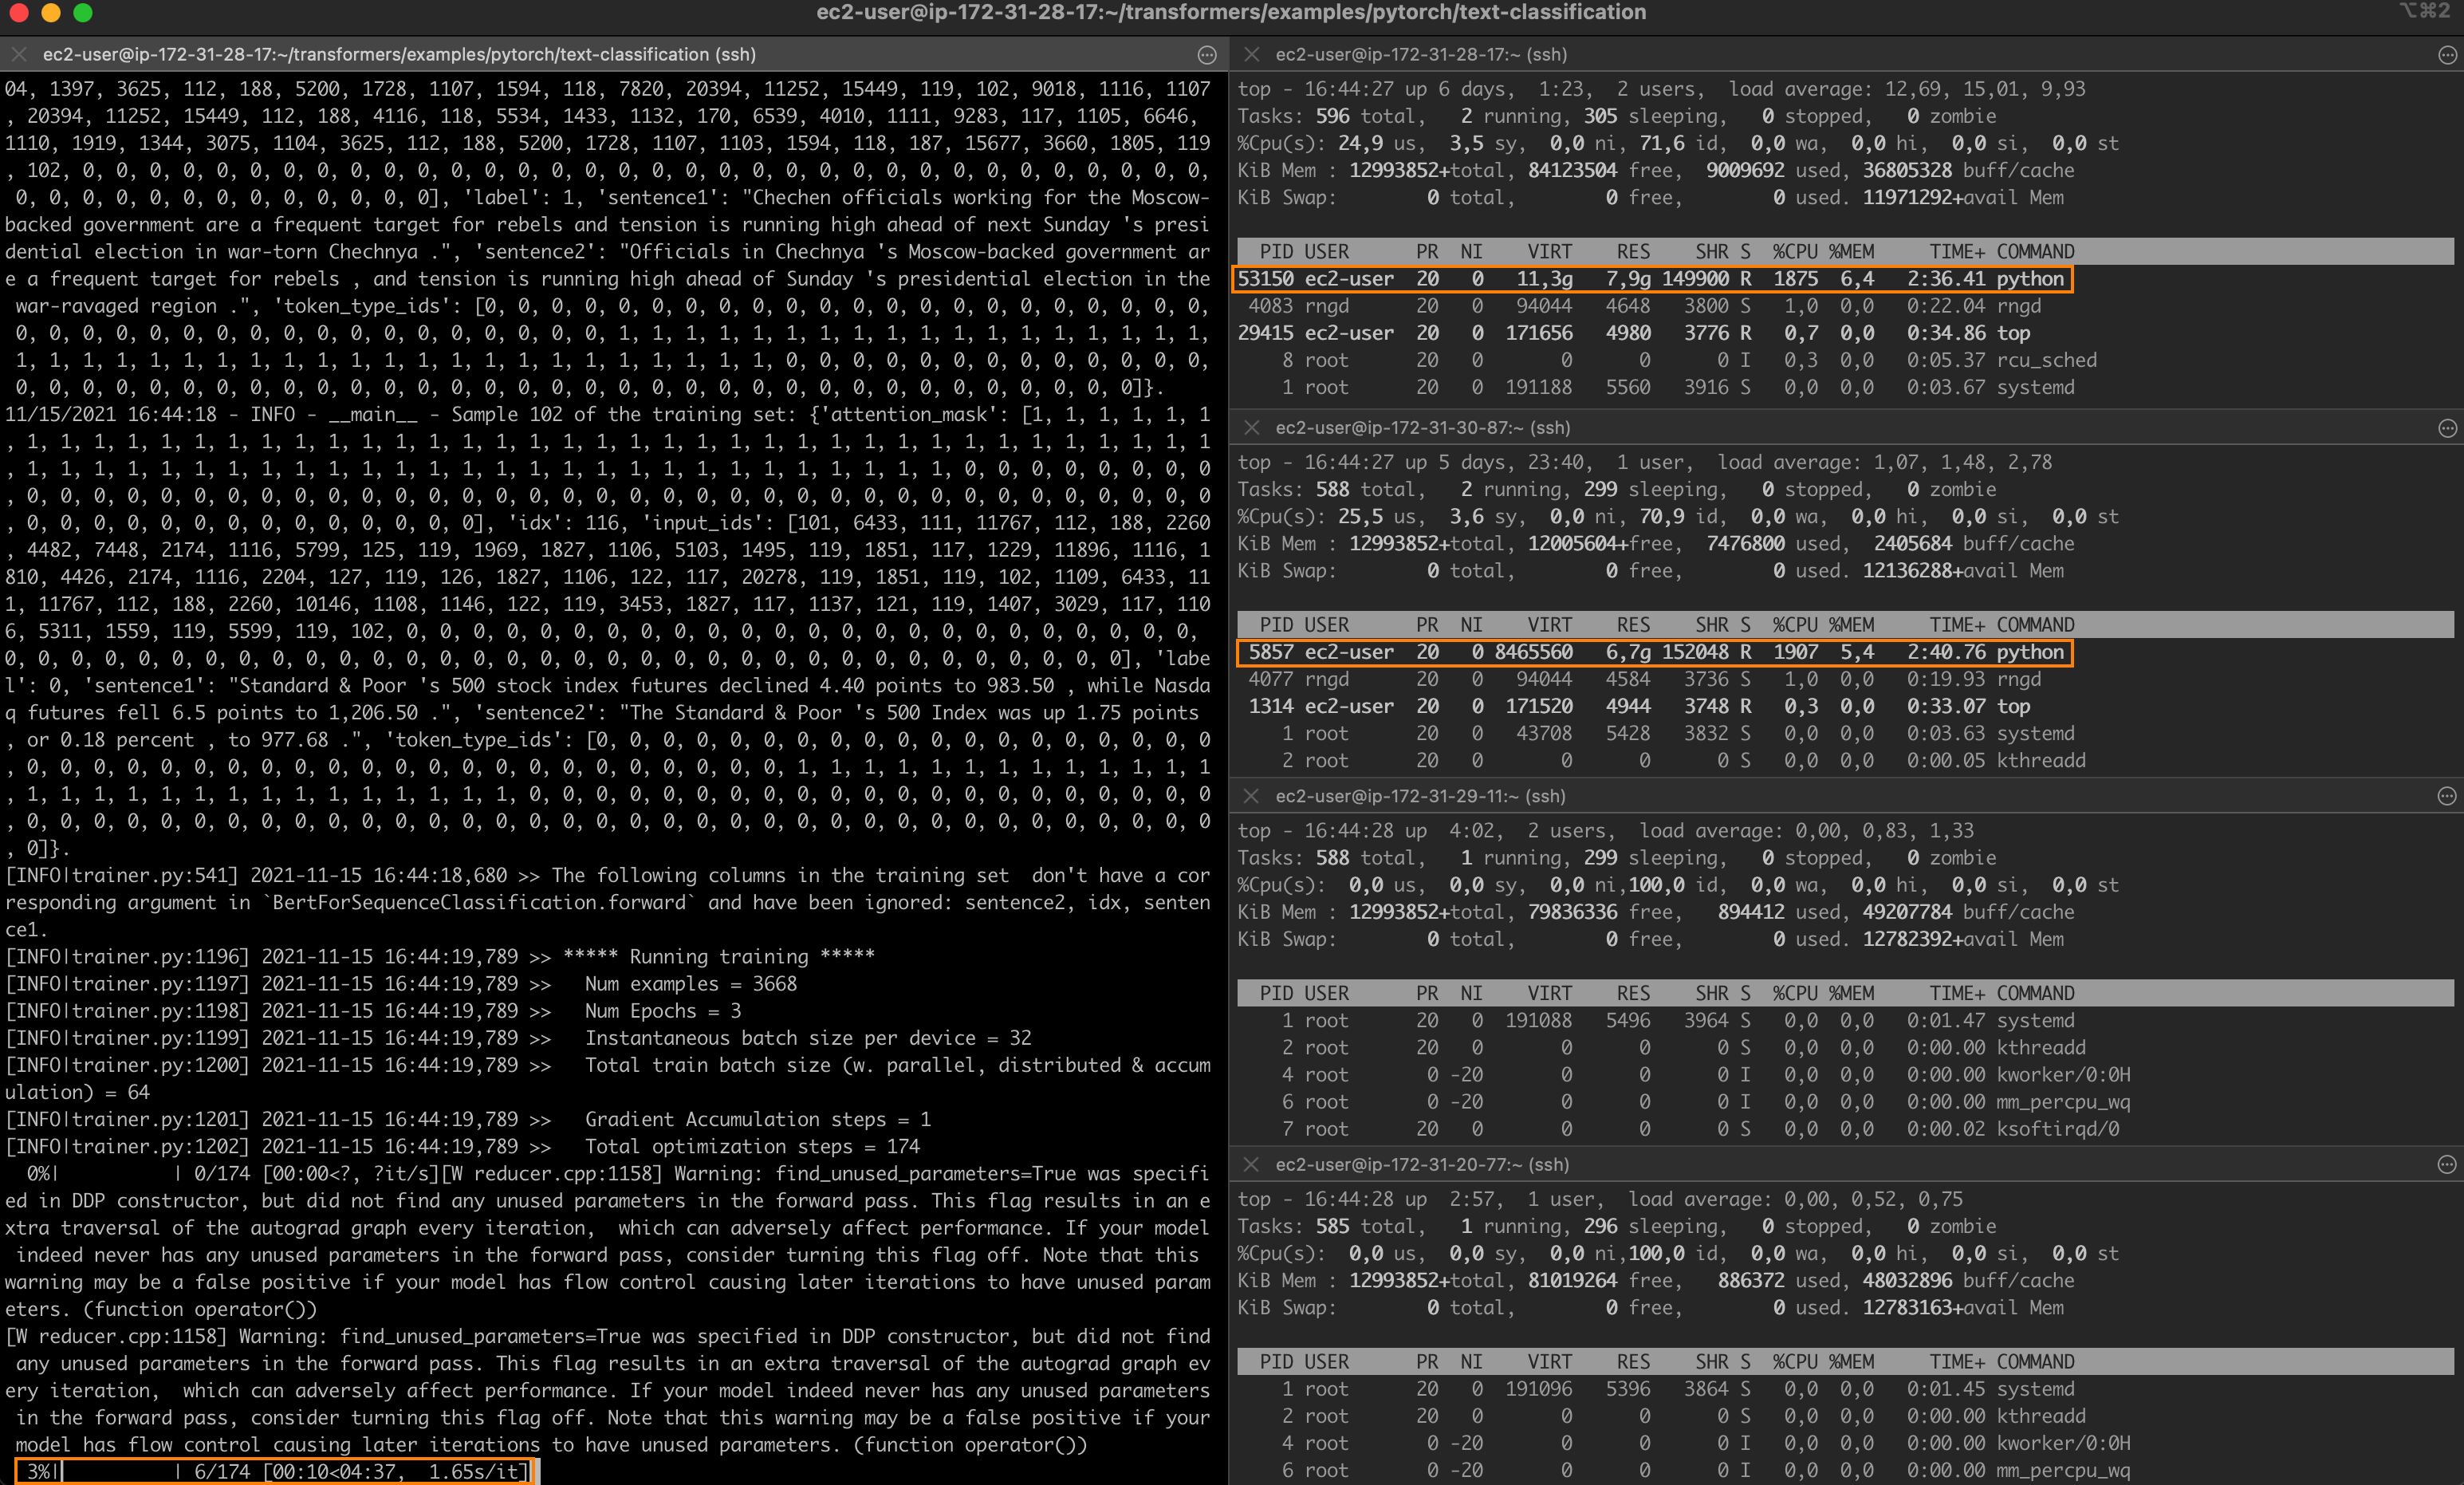Click green full-screen window button
Image resolution: width=2464 pixels, height=1485 pixels.
83,13
